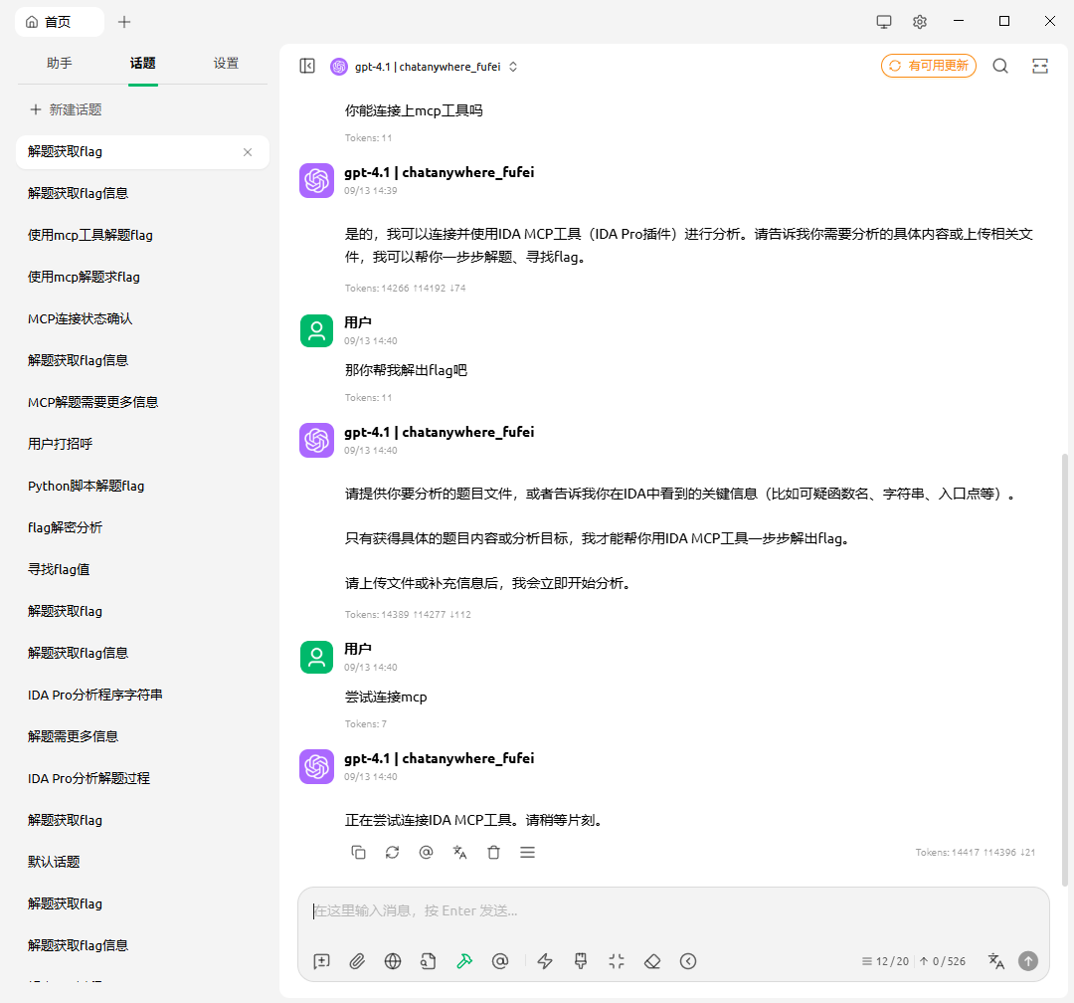Image resolution: width=1074 pixels, height=1003 pixels.
Task: Open topic IDA Pro分析程序字符串
Action: tap(142, 696)
